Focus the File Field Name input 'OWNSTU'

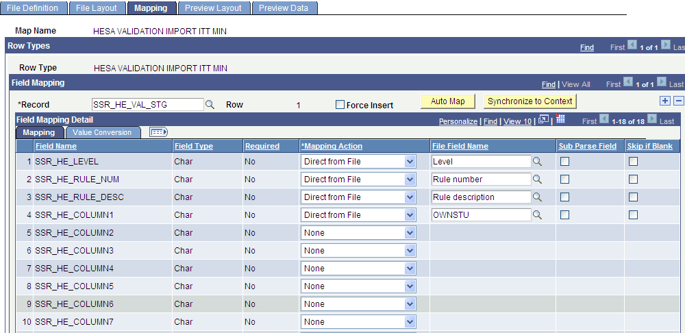481,215
